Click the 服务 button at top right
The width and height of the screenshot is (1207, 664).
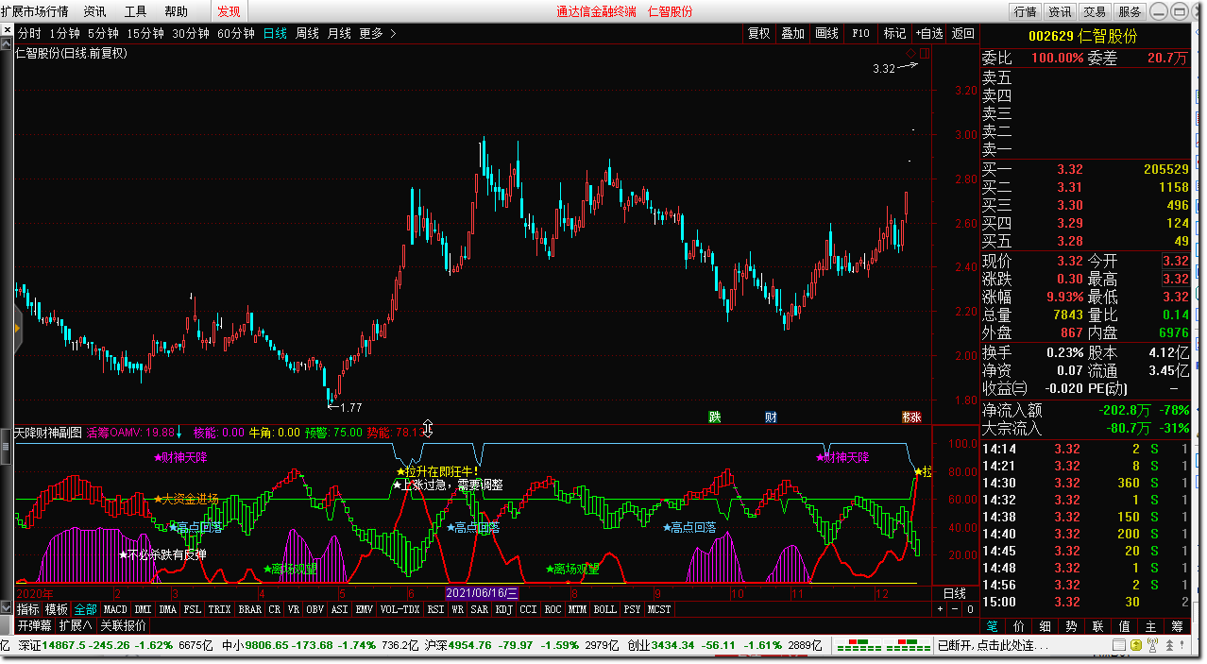[1130, 11]
